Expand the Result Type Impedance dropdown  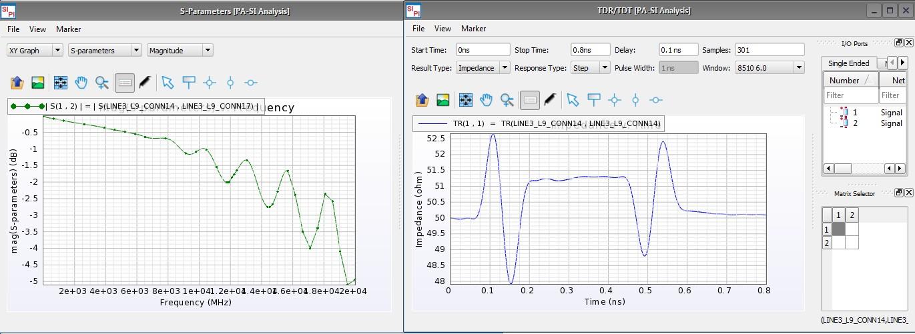click(483, 67)
